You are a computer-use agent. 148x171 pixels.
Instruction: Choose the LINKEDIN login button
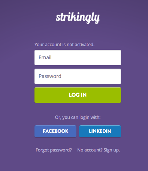point(100,131)
